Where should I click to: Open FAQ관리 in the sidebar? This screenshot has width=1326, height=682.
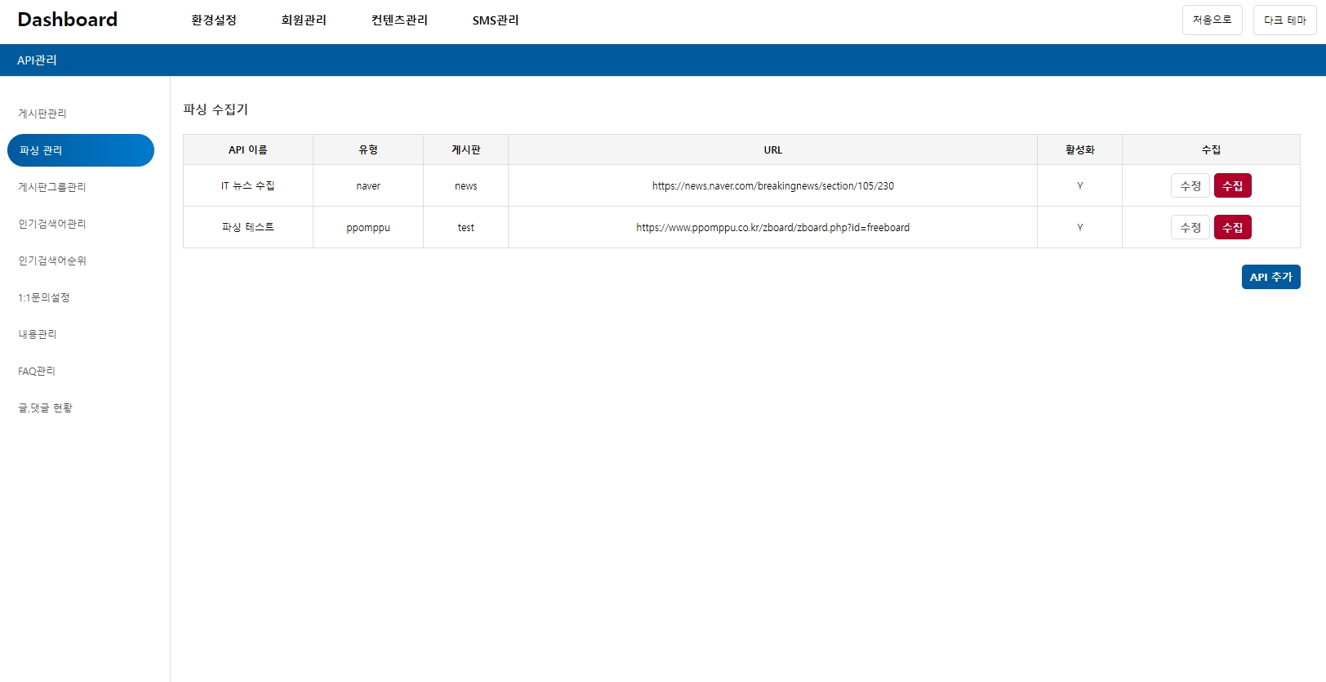coord(37,371)
